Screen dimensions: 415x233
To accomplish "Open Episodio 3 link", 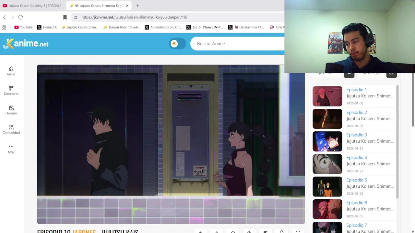I will [x=357, y=135].
